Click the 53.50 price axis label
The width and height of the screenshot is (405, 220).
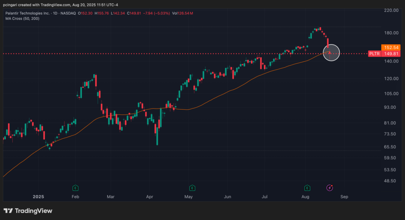tap(390, 170)
